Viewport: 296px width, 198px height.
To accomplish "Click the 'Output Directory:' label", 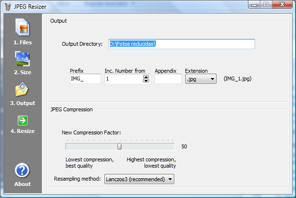I will (82, 44).
